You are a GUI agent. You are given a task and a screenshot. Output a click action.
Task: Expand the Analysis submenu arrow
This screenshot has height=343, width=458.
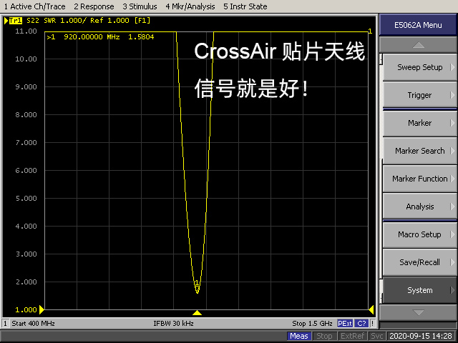[x=452, y=207]
